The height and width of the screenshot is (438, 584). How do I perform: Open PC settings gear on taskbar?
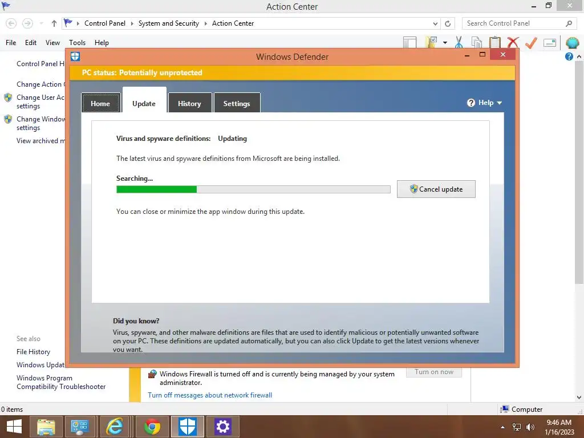(x=223, y=427)
